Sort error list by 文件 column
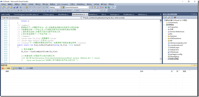This screenshot has height=97, width=199. (x=155, y=71)
